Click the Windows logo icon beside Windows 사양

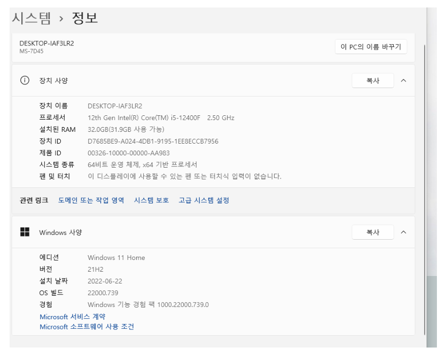point(25,232)
